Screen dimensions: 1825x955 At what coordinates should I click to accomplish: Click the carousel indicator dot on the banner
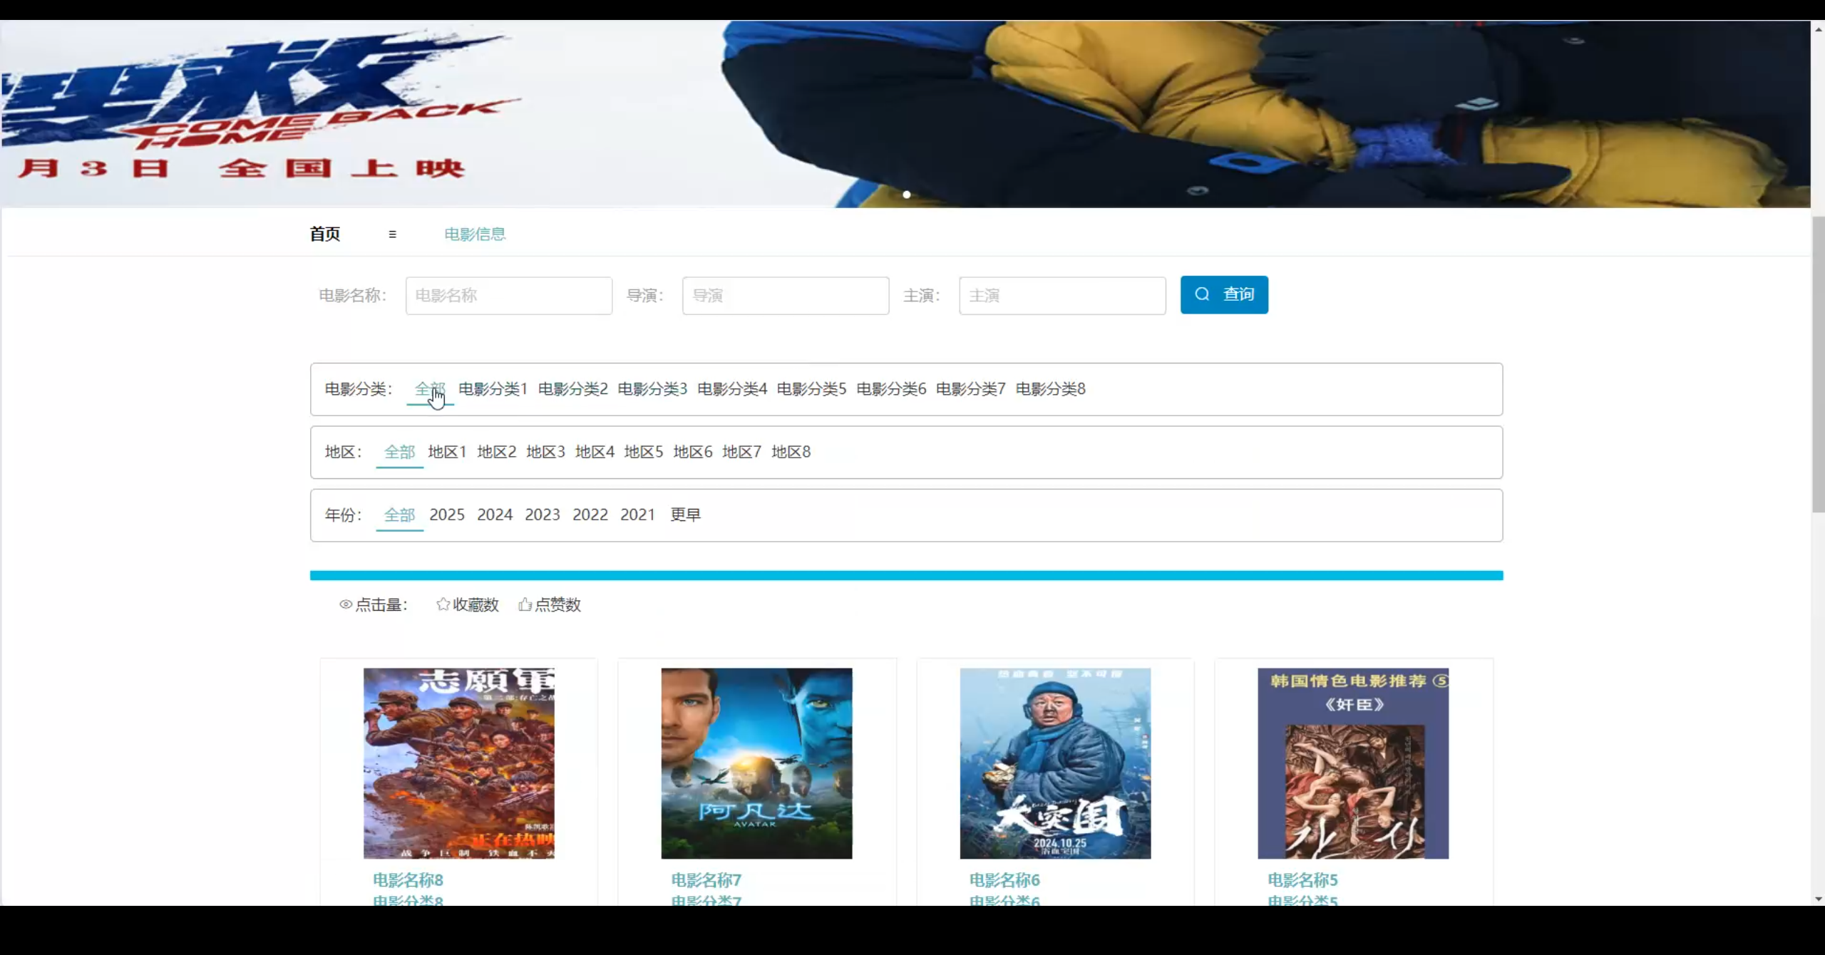click(x=906, y=194)
